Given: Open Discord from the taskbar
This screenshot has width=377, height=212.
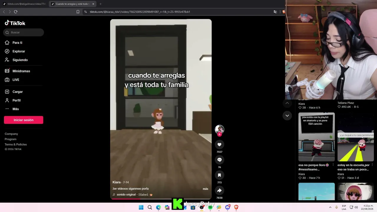Looking at the screenshot, I should point(228,207).
